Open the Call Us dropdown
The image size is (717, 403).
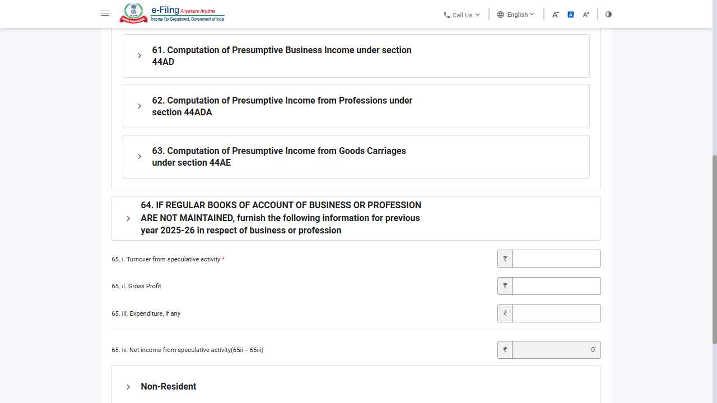462,15
